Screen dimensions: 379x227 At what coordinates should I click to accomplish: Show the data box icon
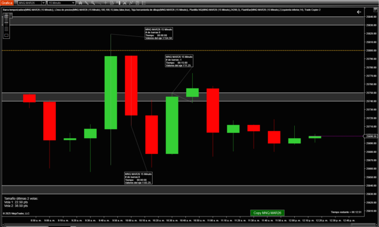[x=112, y=3]
